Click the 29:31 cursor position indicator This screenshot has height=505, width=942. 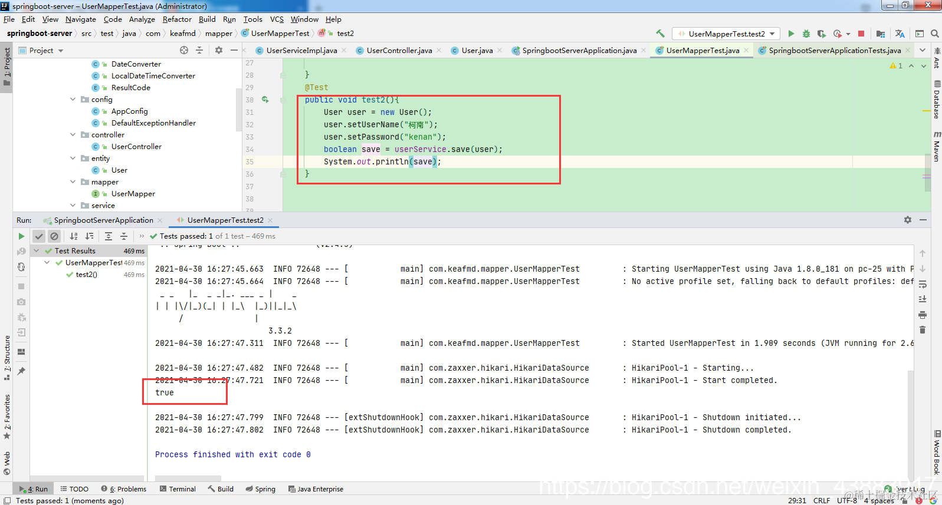click(797, 500)
